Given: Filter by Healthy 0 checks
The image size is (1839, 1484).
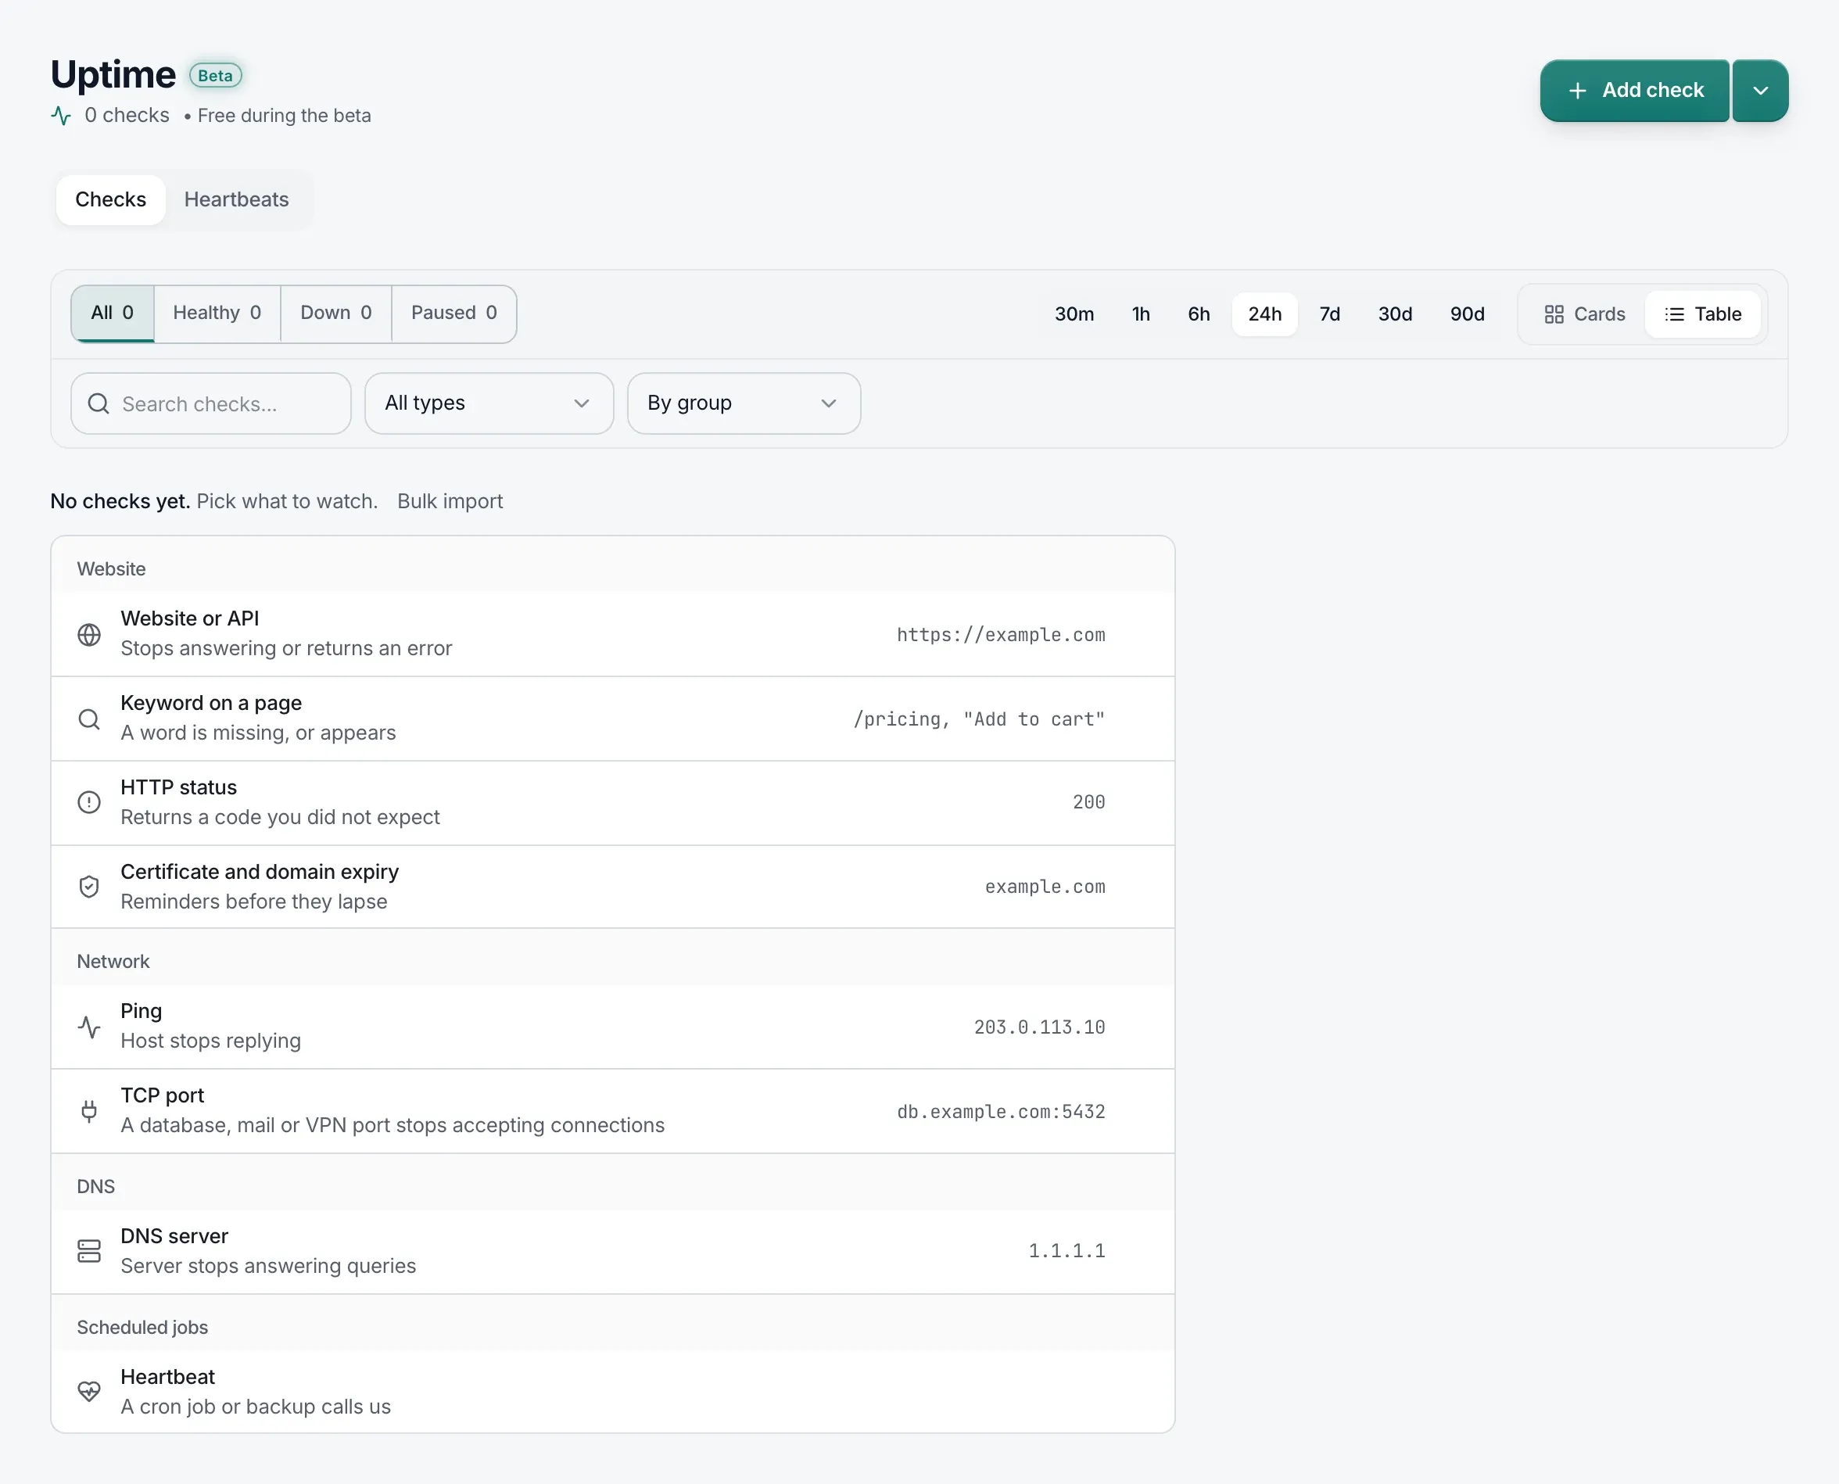Looking at the screenshot, I should [x=217, y=313].
